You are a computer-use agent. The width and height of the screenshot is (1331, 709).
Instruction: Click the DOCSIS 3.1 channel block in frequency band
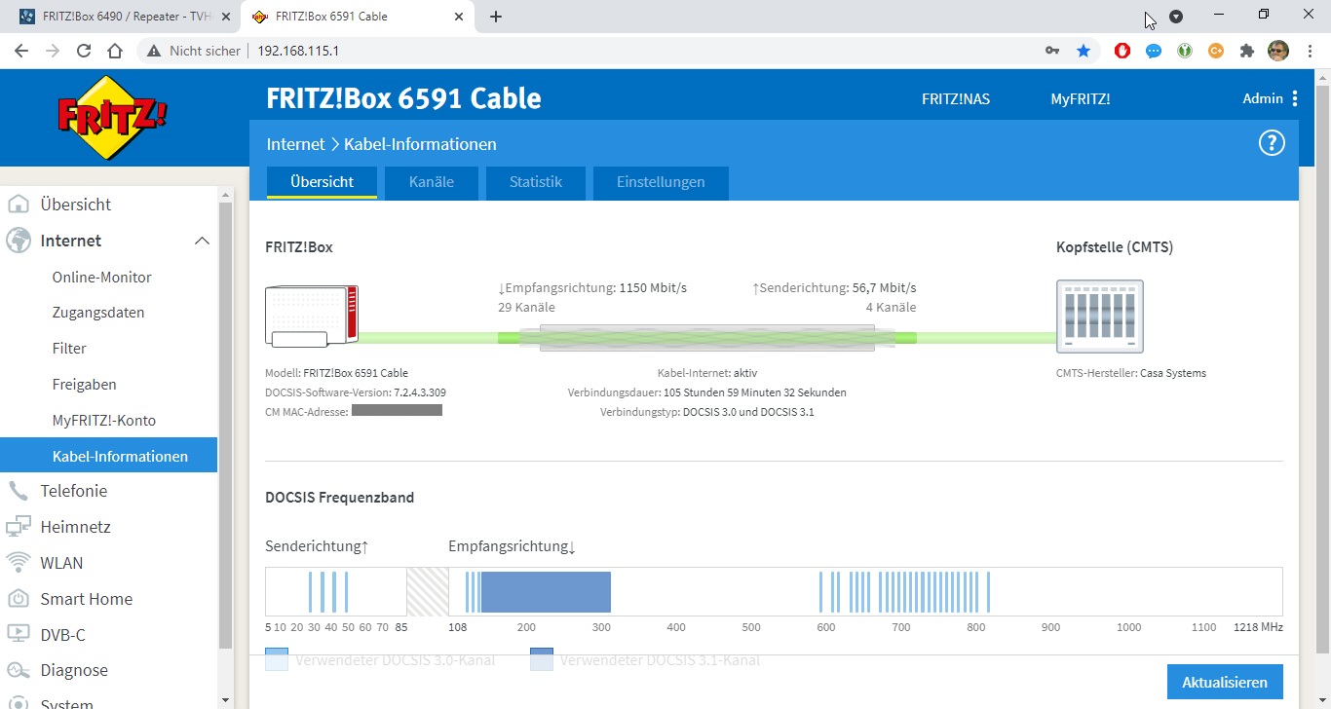pyautogui.click(x=546, y=592)
